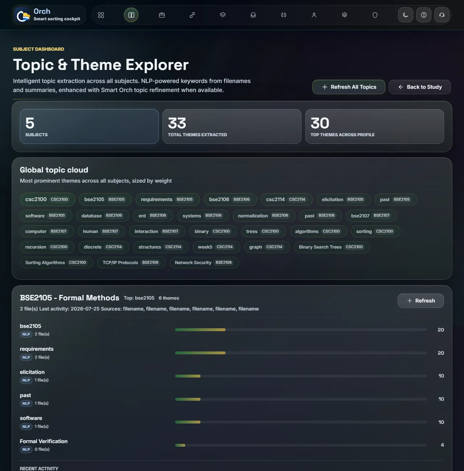The height and width of the screenshot is (471, 464).
Task: Click the headset support icon
Action: [x=442, y=15]
